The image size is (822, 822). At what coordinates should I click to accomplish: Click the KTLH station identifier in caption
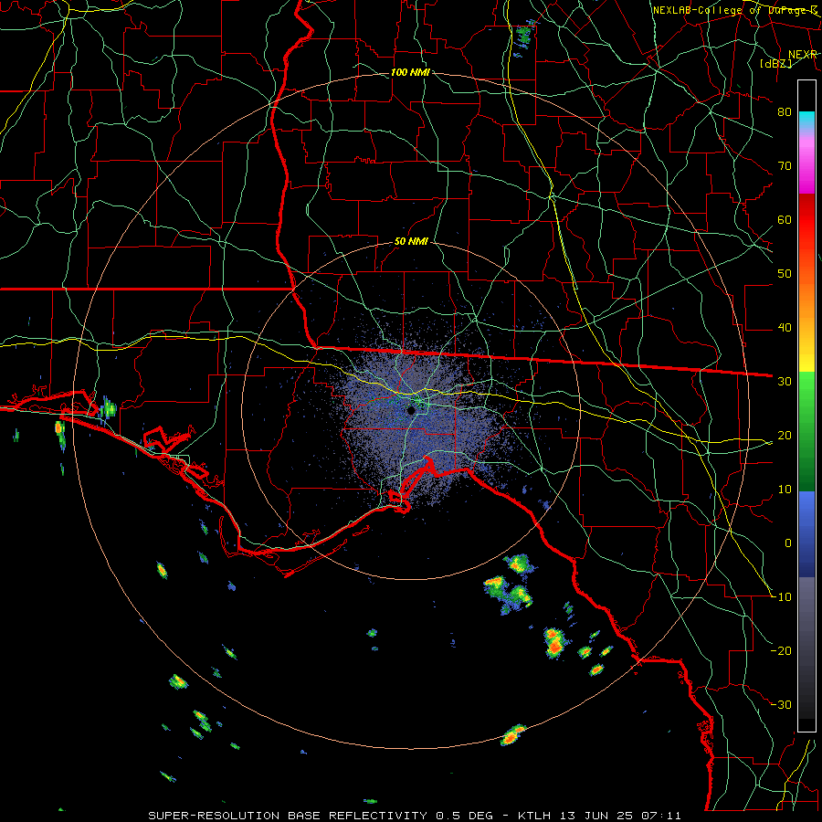point(532,816)
